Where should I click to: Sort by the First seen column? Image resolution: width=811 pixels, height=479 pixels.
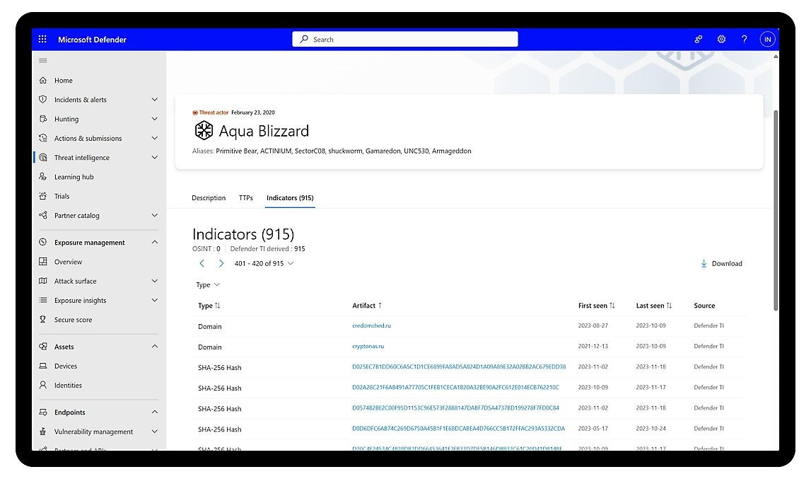596,306
